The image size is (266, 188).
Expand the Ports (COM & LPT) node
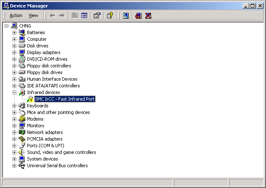14,146
